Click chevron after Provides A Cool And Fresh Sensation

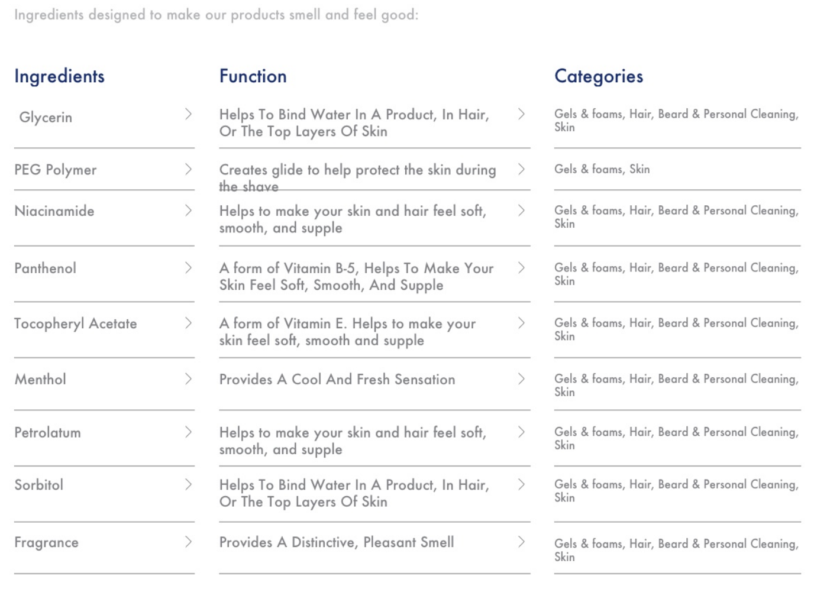click(521, 378)
